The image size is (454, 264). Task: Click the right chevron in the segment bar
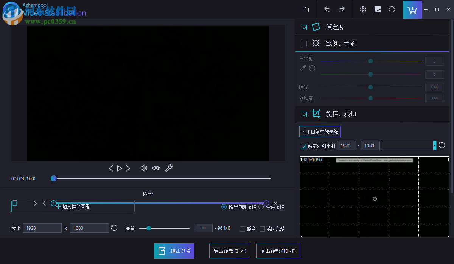35,203
